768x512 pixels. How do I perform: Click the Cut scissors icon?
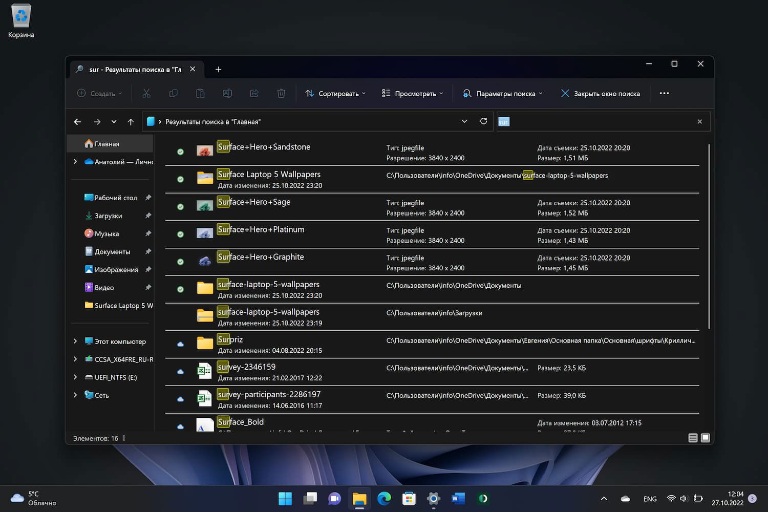[x=146, y=93]
